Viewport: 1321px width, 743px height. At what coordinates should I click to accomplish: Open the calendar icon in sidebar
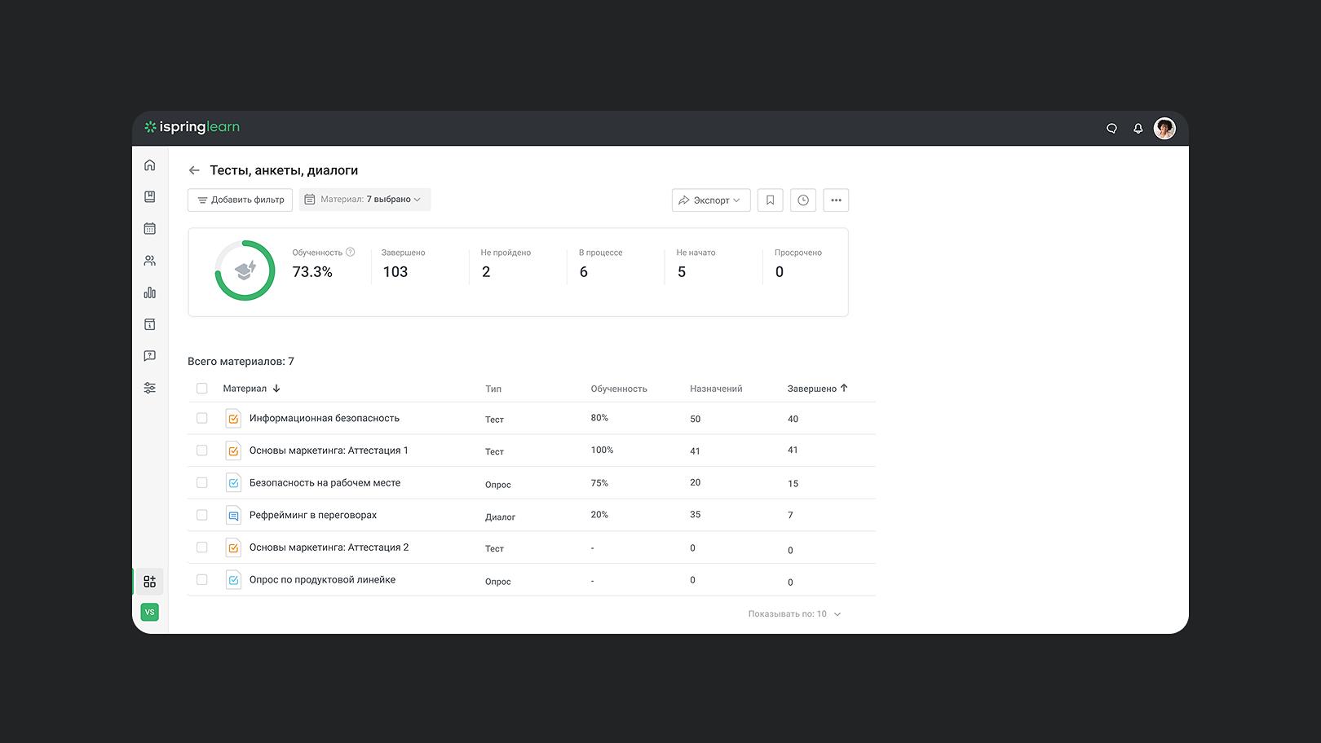coord(149,229)
